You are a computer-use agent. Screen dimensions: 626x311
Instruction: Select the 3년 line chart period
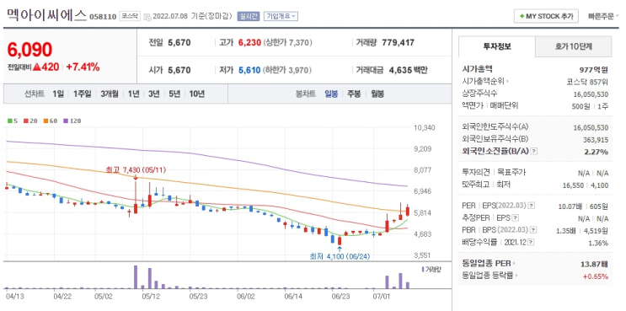[153, 94]
